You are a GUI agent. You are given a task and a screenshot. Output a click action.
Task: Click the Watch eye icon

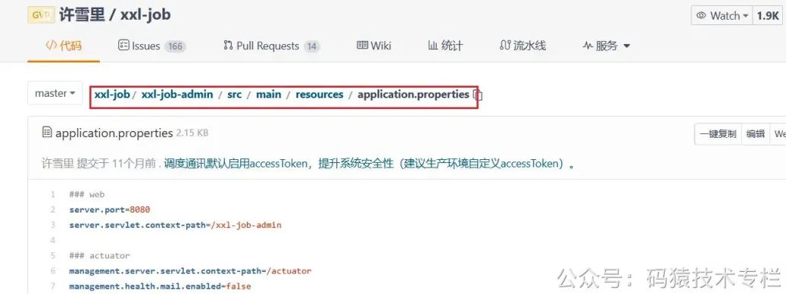pos(701,15)
